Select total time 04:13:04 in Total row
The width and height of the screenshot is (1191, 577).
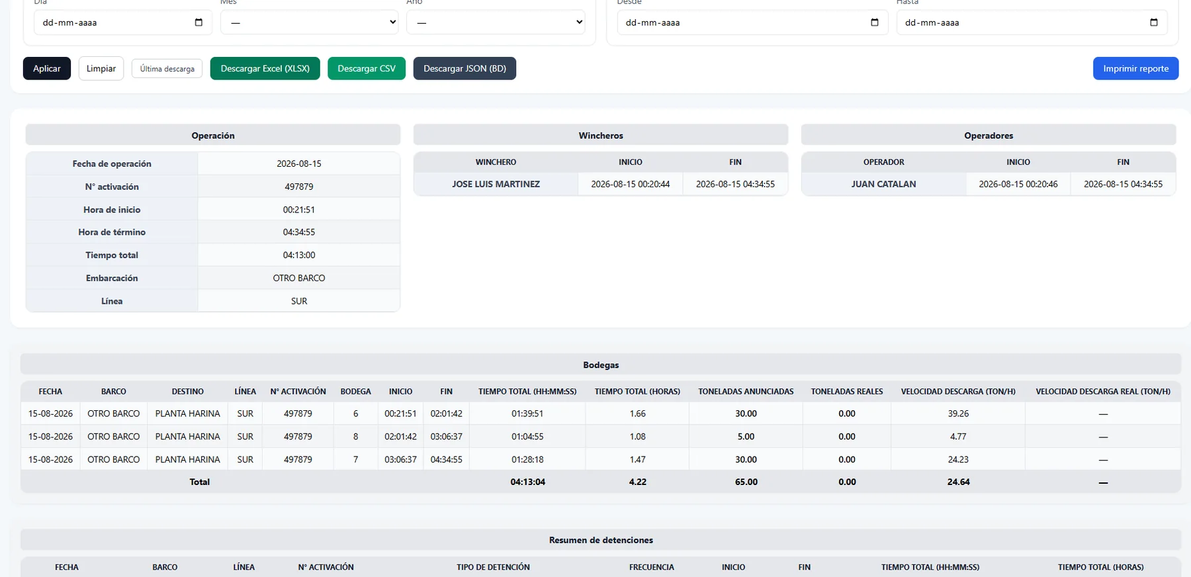pyautogui.click(x=527, y=482)
